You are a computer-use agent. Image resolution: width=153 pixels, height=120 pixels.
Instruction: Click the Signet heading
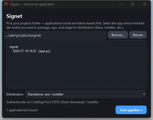tap(14, 16)
